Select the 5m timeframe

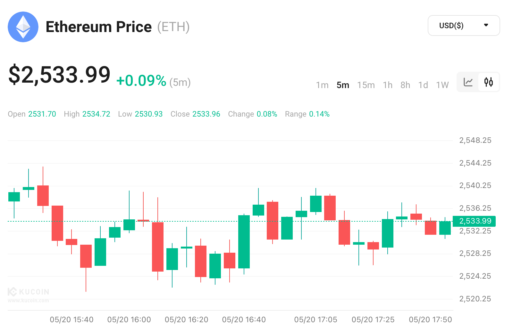tap(343, 85)
